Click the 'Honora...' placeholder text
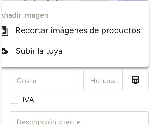157x125 pixels. coord(105,81)
